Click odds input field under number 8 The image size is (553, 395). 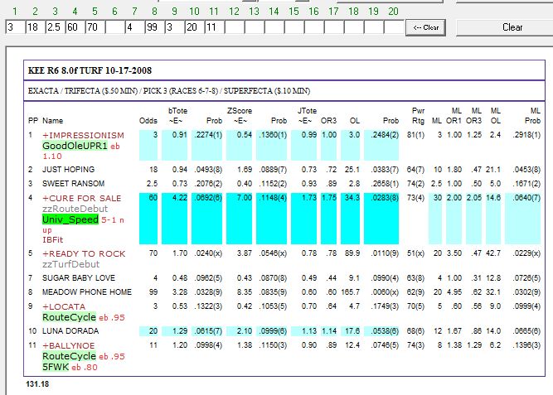coord(155,27)
